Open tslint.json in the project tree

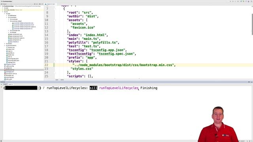[9, 79]
